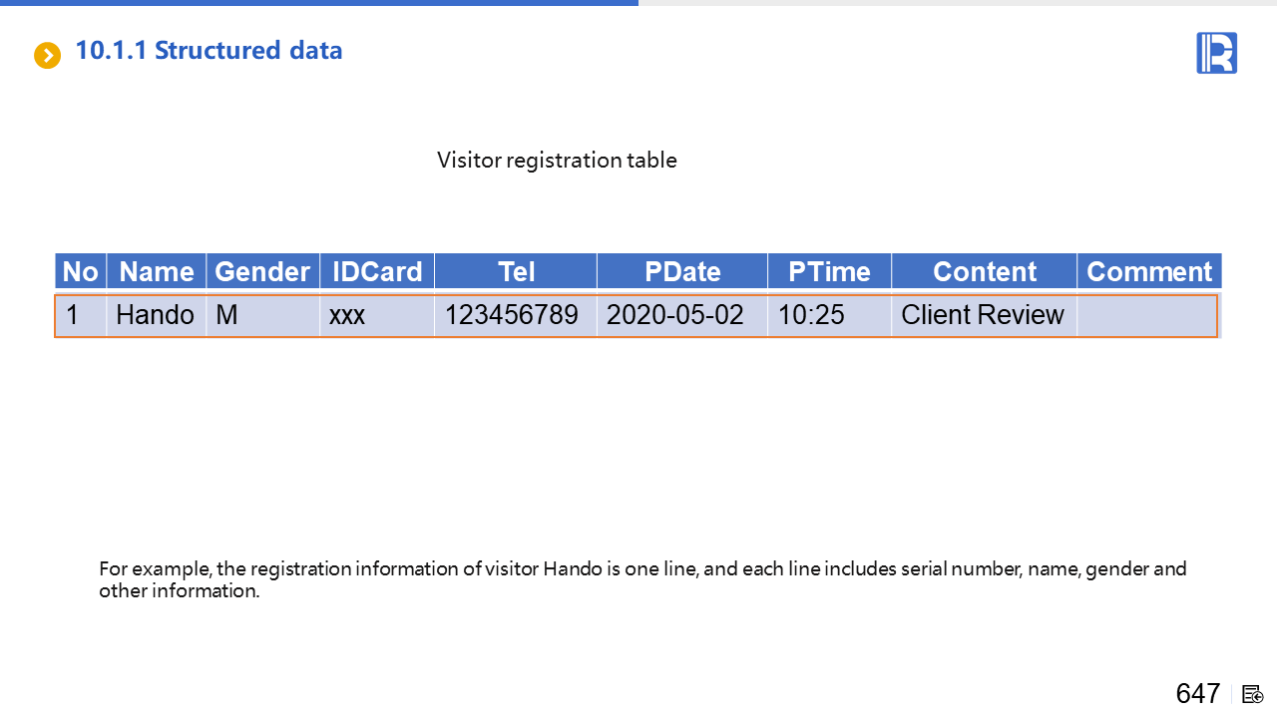Click the '123456789' telephone cell
The image size is (1277, 718).
511,315
